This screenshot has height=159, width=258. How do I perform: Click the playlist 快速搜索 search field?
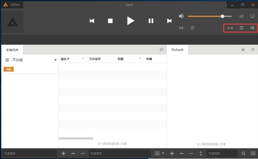pos(222,153)
